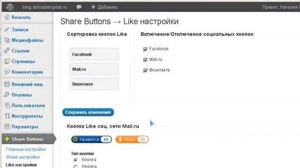The width and height of the screenshot is (300, 168).
Task: Uncheck the Вконтакте checkbox
Action: point(145,70)
